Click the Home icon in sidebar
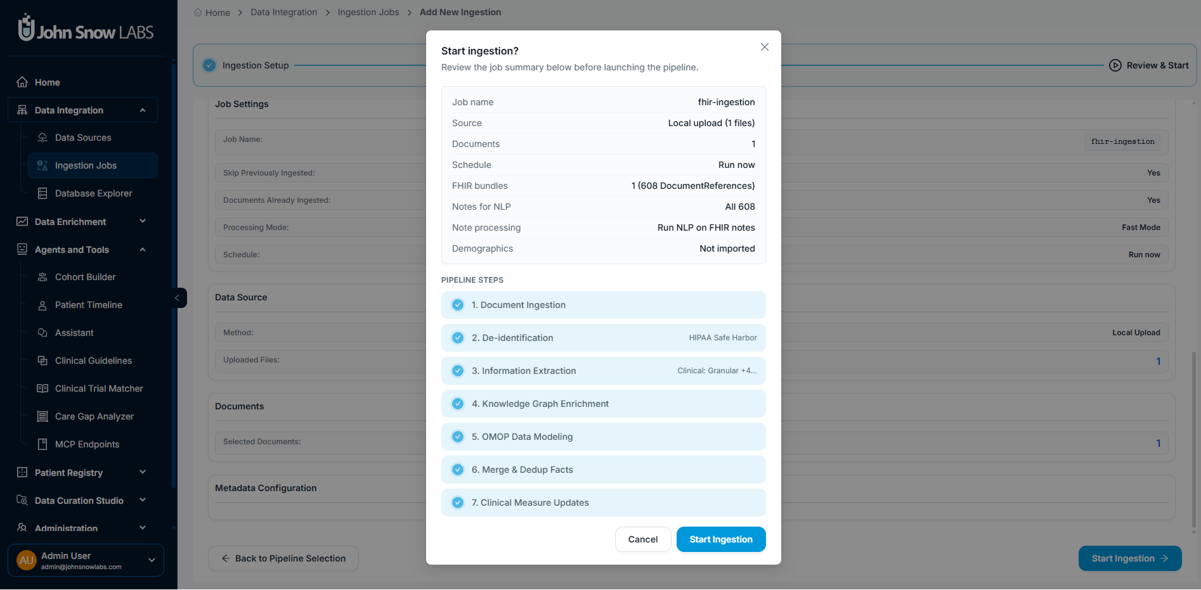Screen dimensions: 1201x590 pos(22,82)
